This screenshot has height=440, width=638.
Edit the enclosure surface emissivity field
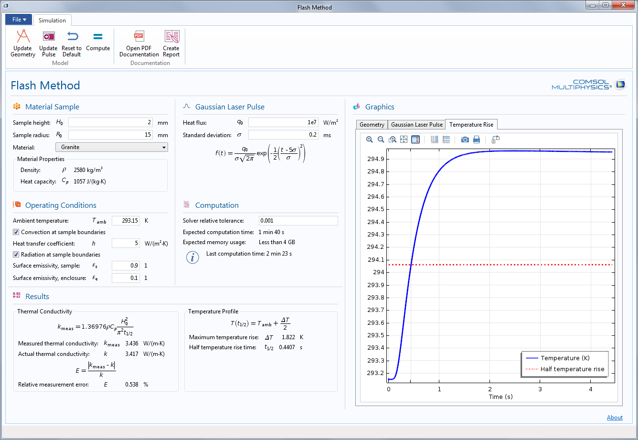126,278
